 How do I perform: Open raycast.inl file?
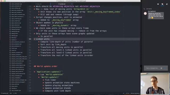point(14,88)
